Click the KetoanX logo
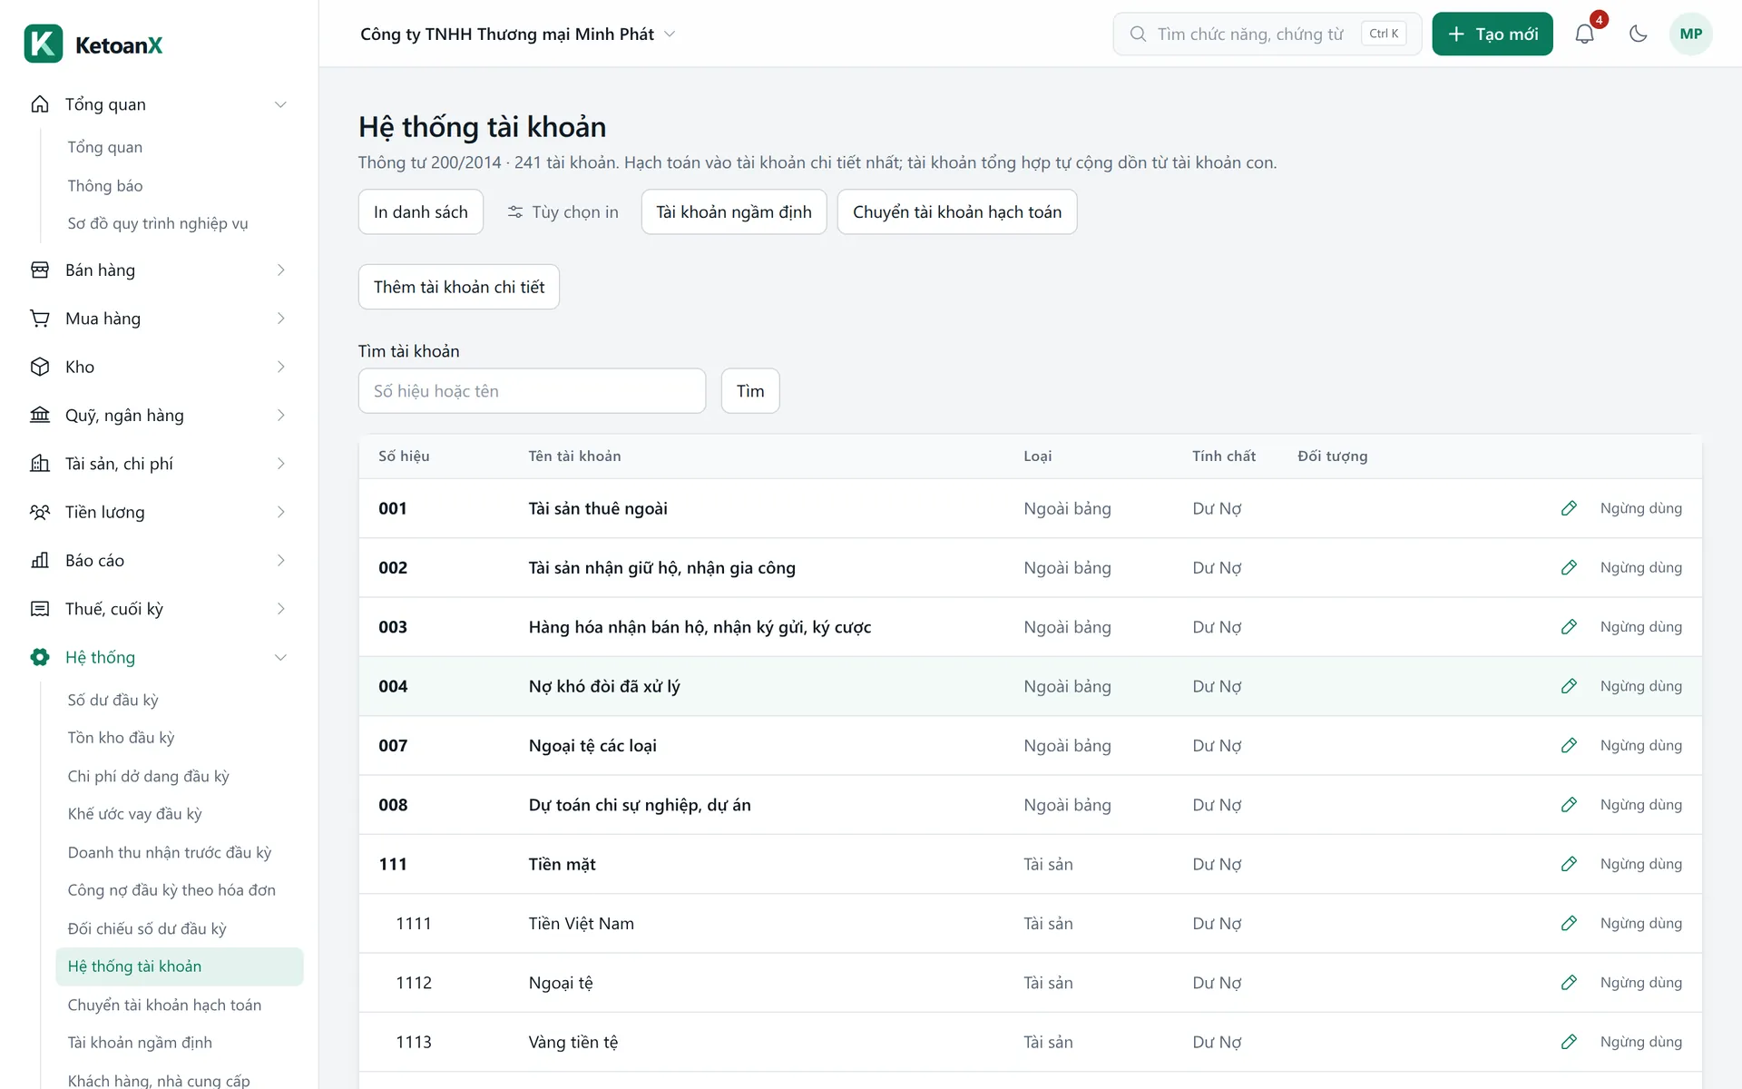 point(93,44)
